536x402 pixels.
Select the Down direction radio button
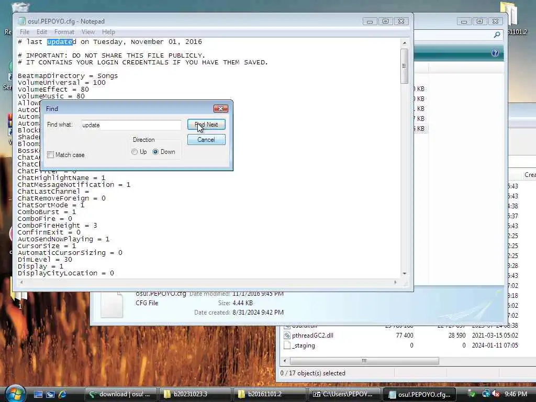[x=155, y=152]
